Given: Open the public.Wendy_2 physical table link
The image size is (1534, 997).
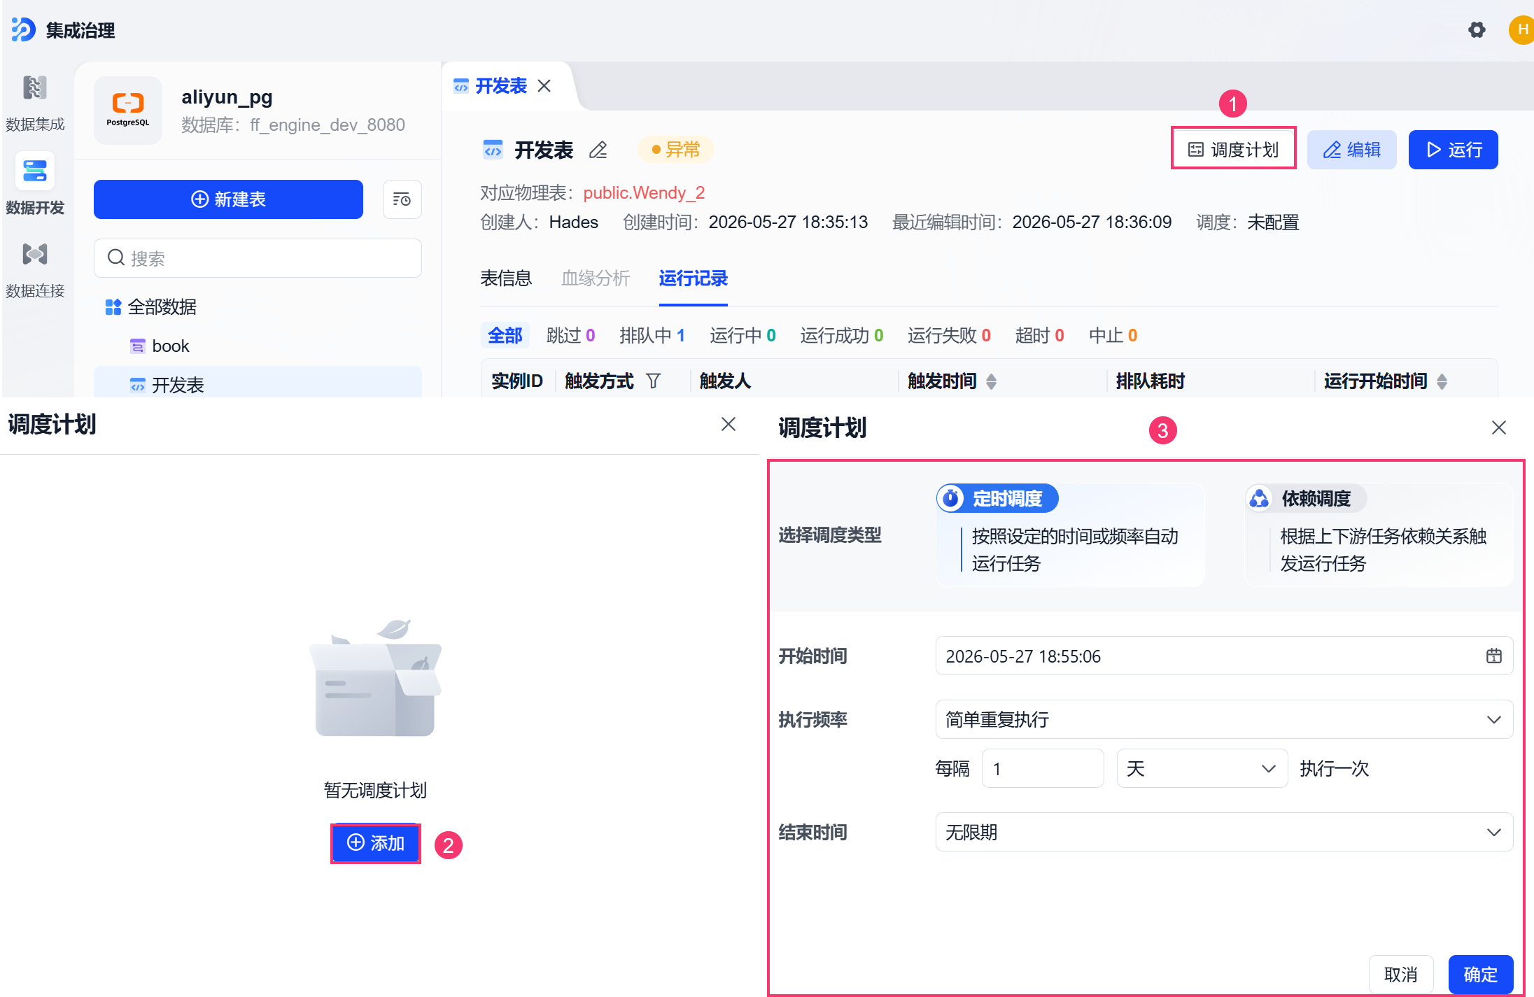Looking at the screenshot, I should 644,192.
